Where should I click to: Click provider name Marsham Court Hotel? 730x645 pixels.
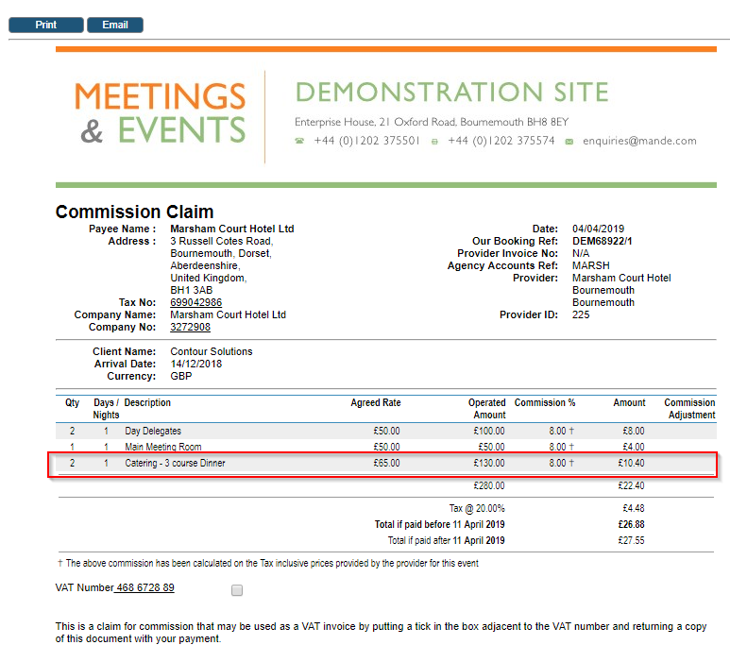click(621, 278)
